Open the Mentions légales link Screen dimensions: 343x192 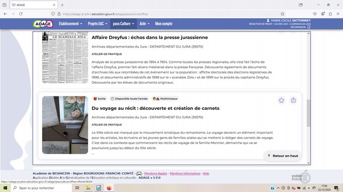155,173
